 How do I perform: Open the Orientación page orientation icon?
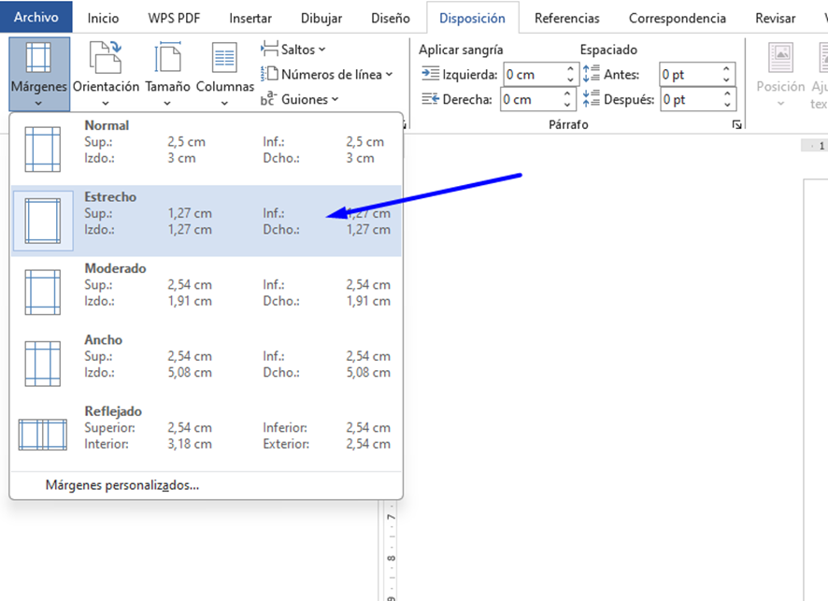click(105, 58)
